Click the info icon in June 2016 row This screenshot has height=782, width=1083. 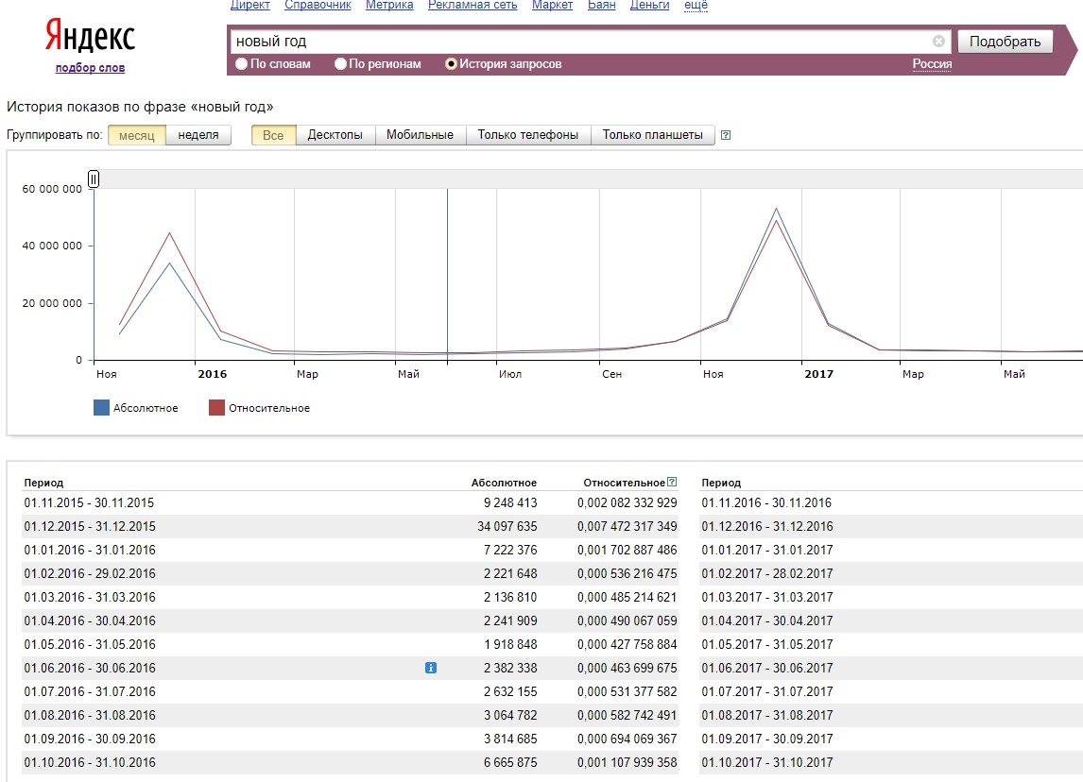coord(431,668)
